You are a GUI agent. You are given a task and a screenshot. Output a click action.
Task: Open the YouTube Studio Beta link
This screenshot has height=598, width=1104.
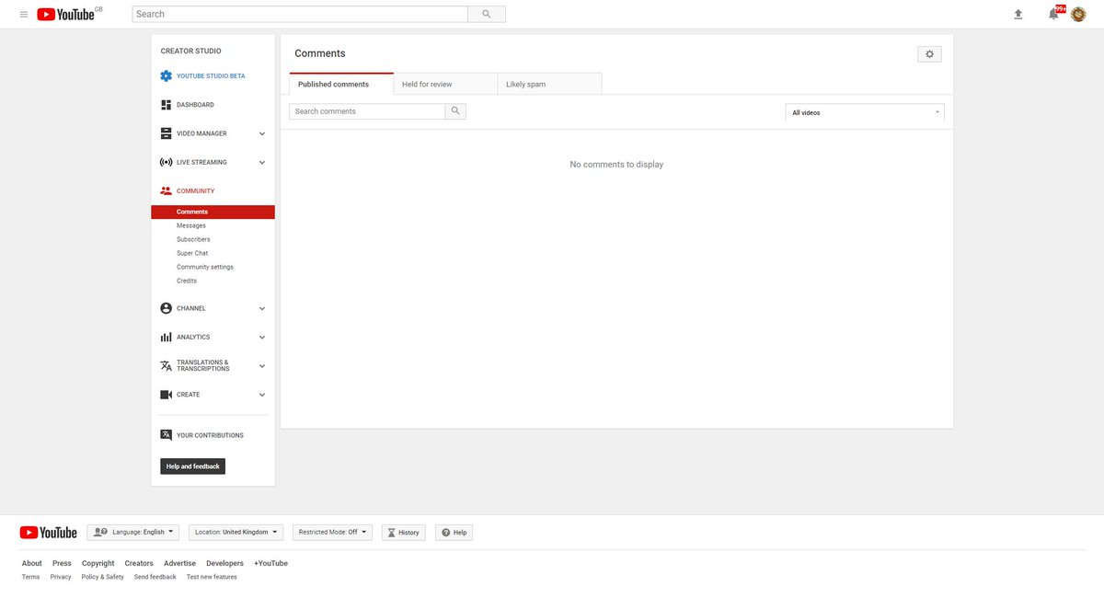211,76
